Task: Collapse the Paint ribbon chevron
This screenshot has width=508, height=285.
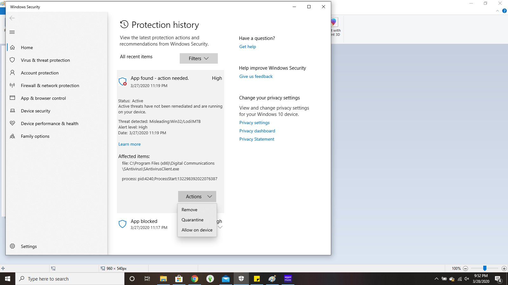Action: (x=498, y=11)
